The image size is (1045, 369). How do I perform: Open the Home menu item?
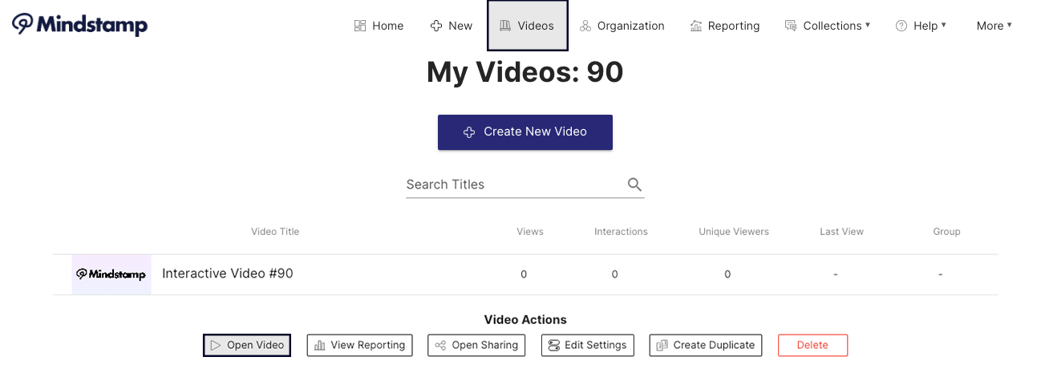click(387, 26)
